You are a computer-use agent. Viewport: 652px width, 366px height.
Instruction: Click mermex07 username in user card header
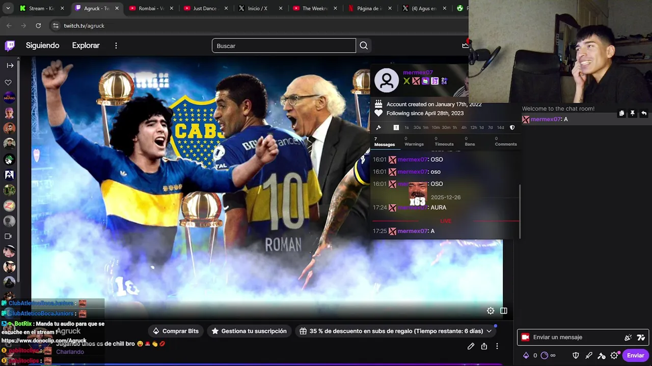(x=418, y=73)
